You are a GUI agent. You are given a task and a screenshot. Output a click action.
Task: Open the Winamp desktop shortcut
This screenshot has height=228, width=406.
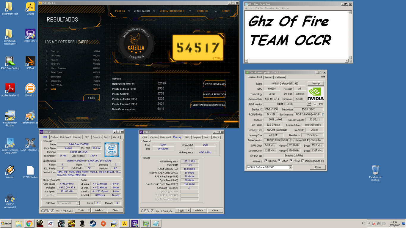coord(10,172)
